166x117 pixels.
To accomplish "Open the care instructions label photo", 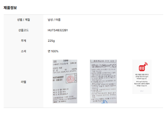I will [x=103, y=82].
